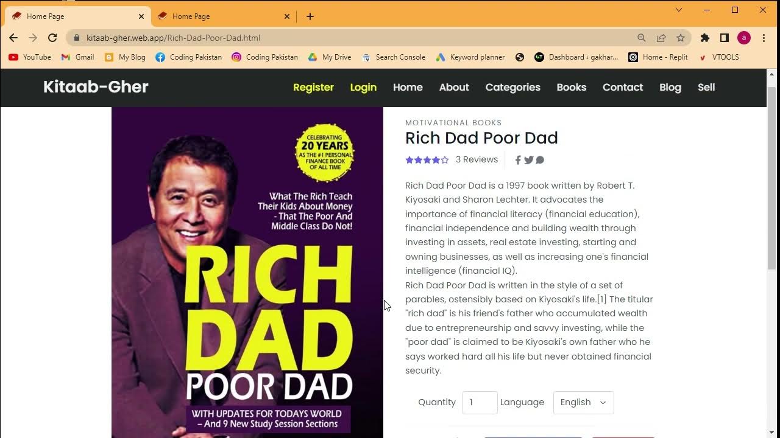Image resolution: width=780 pixels, height=438 pixels.
Task: Open the Search Console bookmark
Action: point(394,57)
